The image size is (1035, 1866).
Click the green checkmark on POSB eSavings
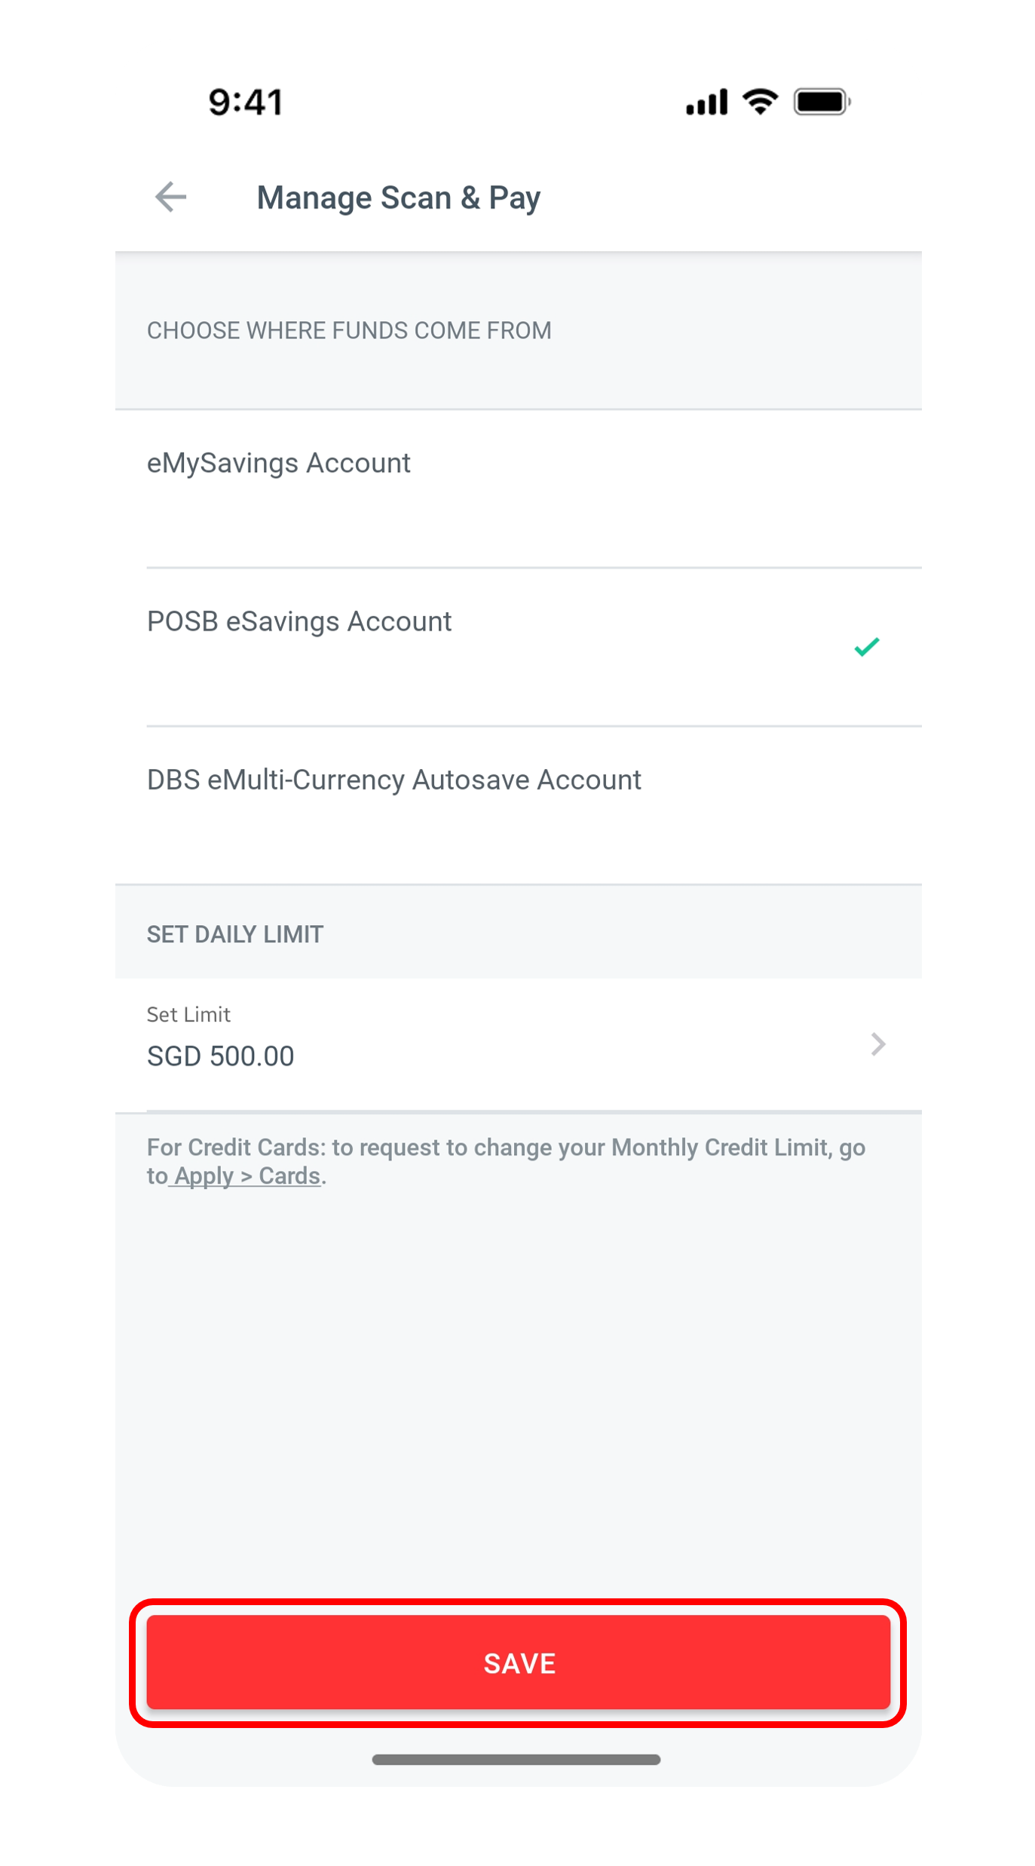[x=866, y=646]
